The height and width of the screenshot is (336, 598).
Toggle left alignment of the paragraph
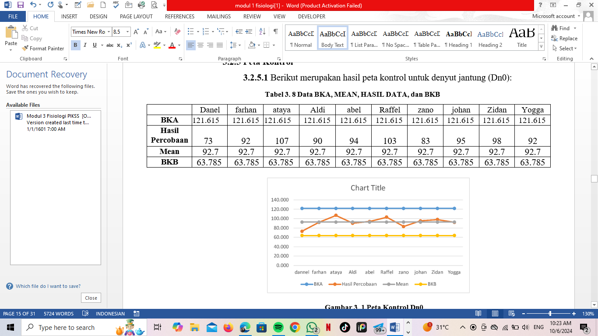click(191, 45)
